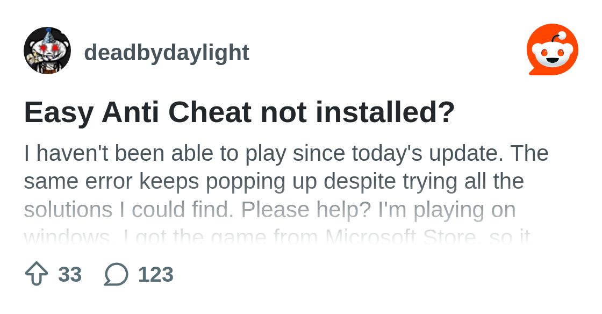Click the words "Easy Anti" in the title
Viewport: 602px width, 314px height.
coord(91,112)
